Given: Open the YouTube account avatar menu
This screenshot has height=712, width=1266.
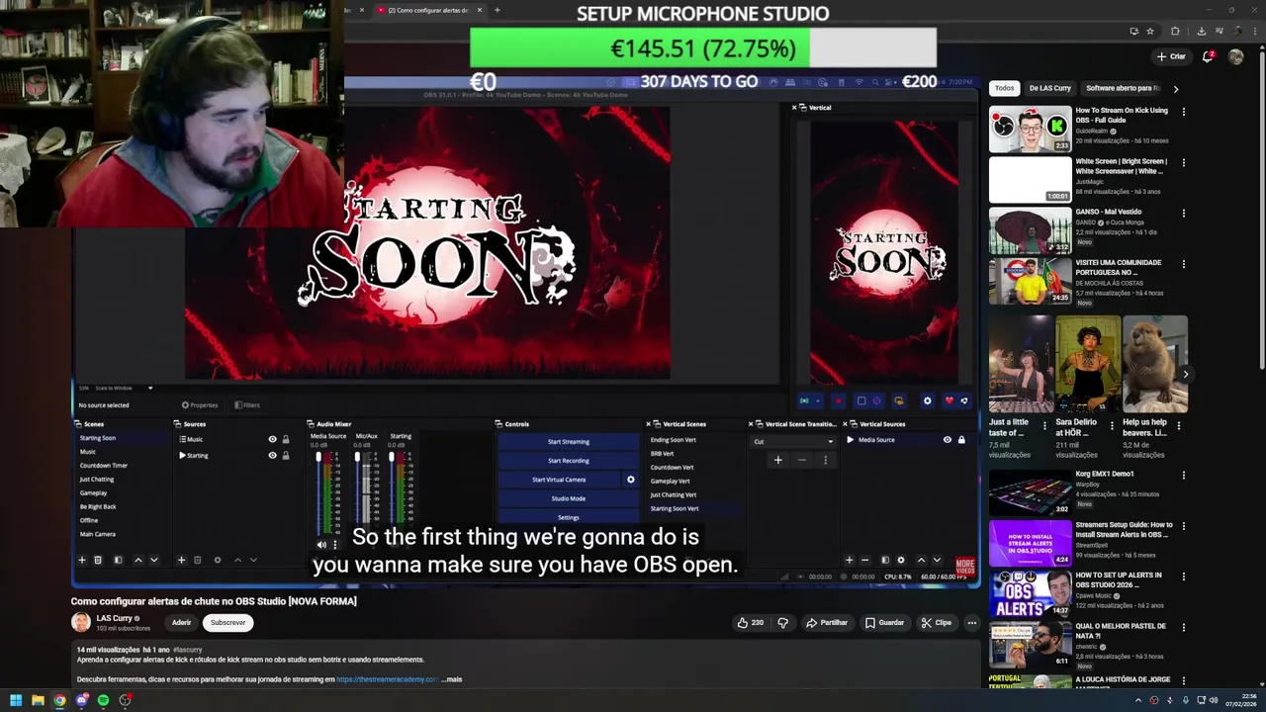Looking at the screenshot, I should click(x=1235, y=56).
